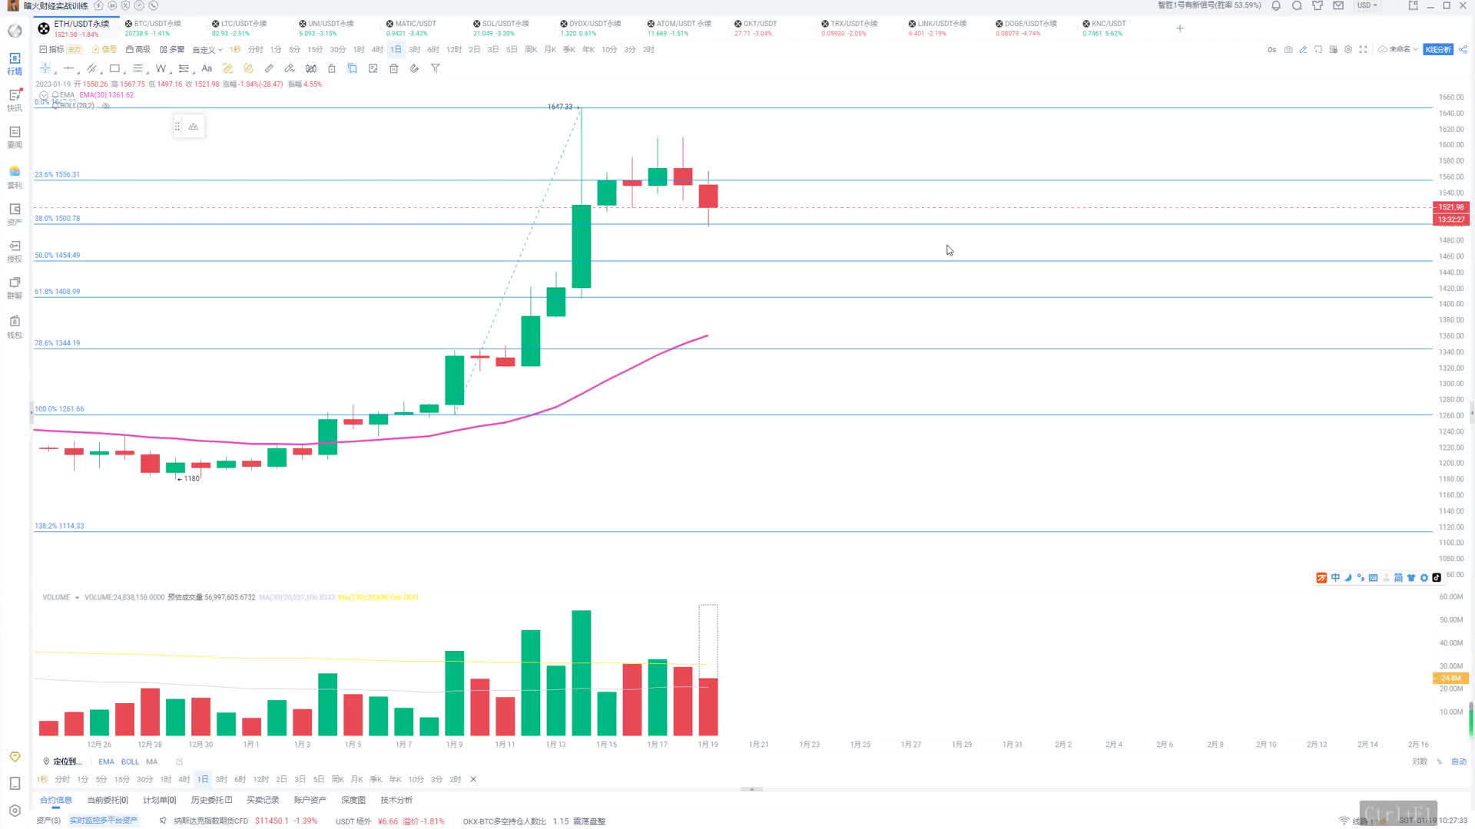Toggle the BOLL indicator at chart bottom
Image resolution: width=1475 pixels, height=829 pixels.
130,762
